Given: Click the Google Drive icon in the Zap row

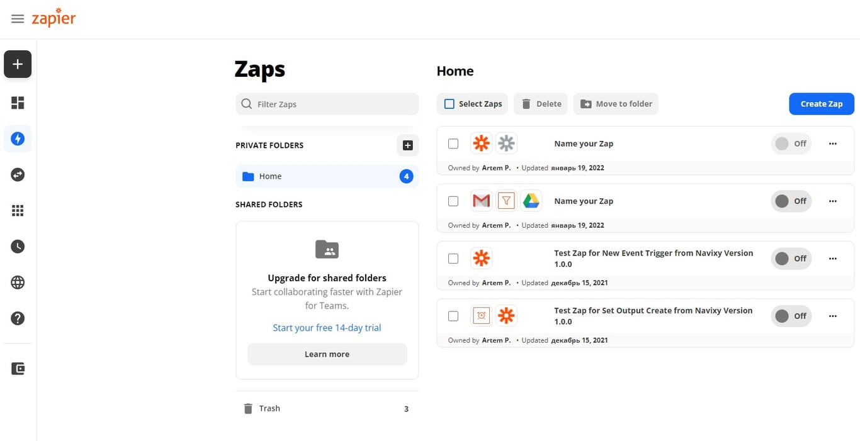Looking at the screenshot, I should (531, 200).
